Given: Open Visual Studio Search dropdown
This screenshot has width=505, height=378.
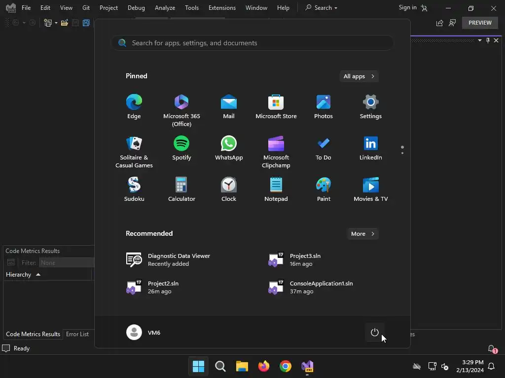Looking at the screenshot, I should click(321, 8).
